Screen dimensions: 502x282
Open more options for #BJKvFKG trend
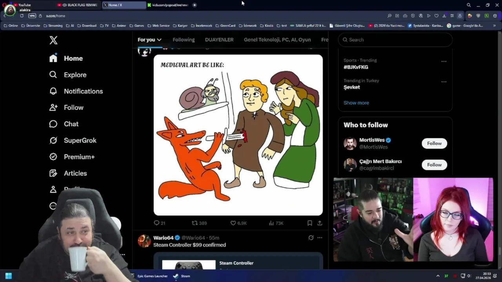[x=444, y=61]
